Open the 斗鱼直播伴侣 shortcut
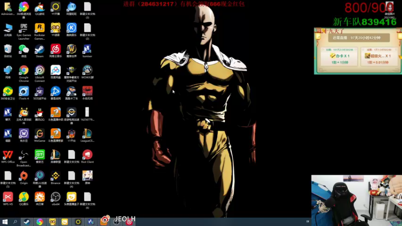This screenshot has width=402, height=226. pyautogui.click(x=56, y=115)
